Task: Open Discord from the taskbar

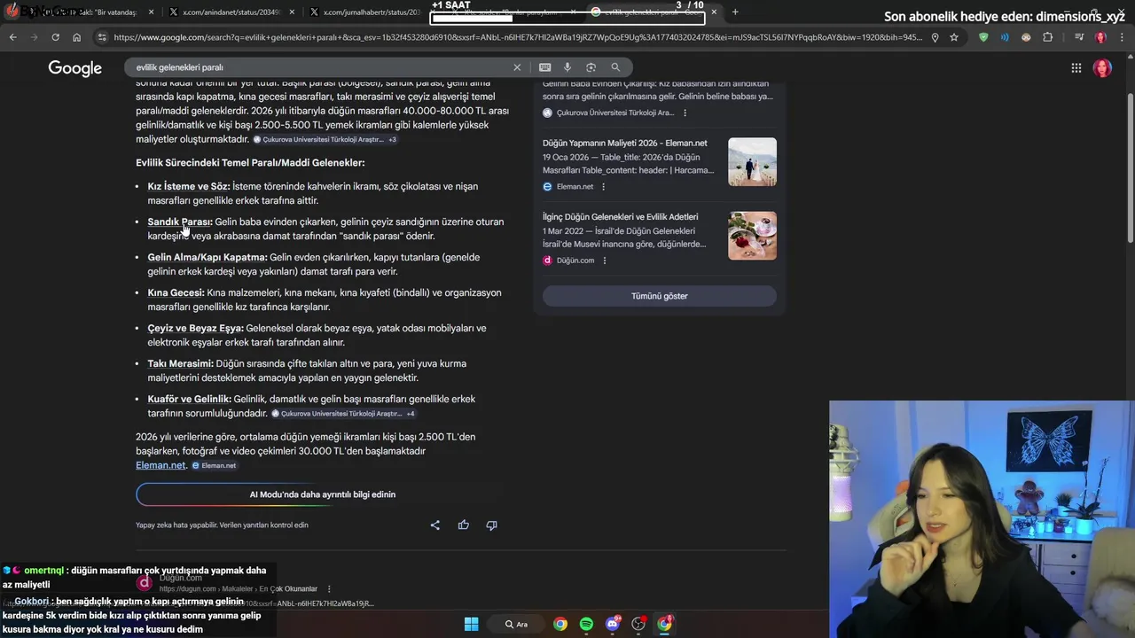Action: click(612, 624)
